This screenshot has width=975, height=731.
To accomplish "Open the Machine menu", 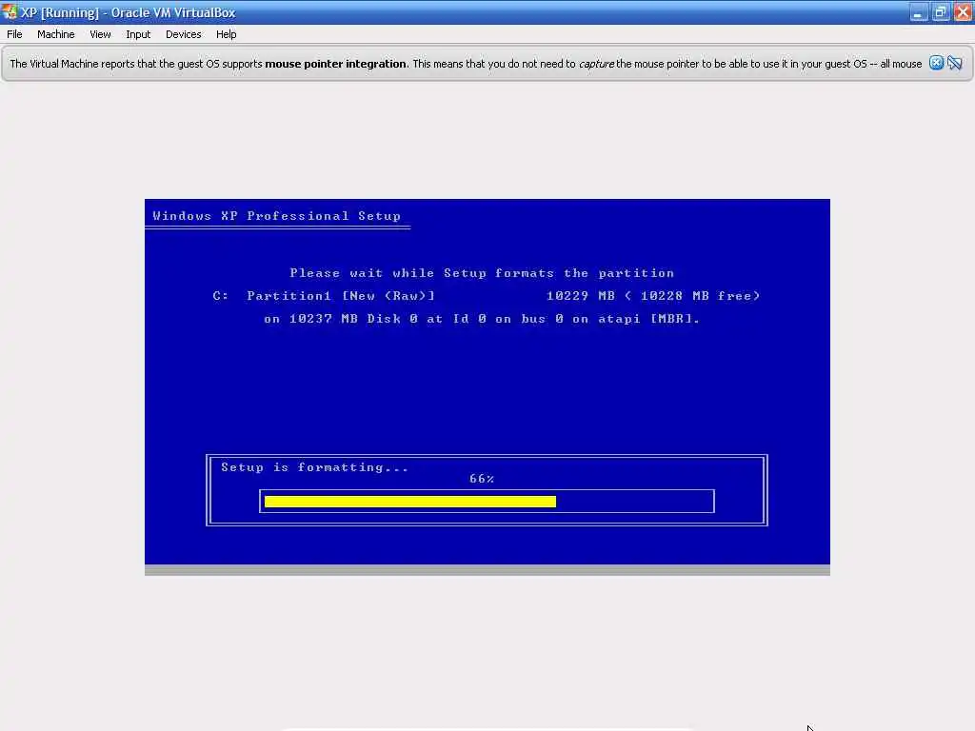I will tap(55, 34).
